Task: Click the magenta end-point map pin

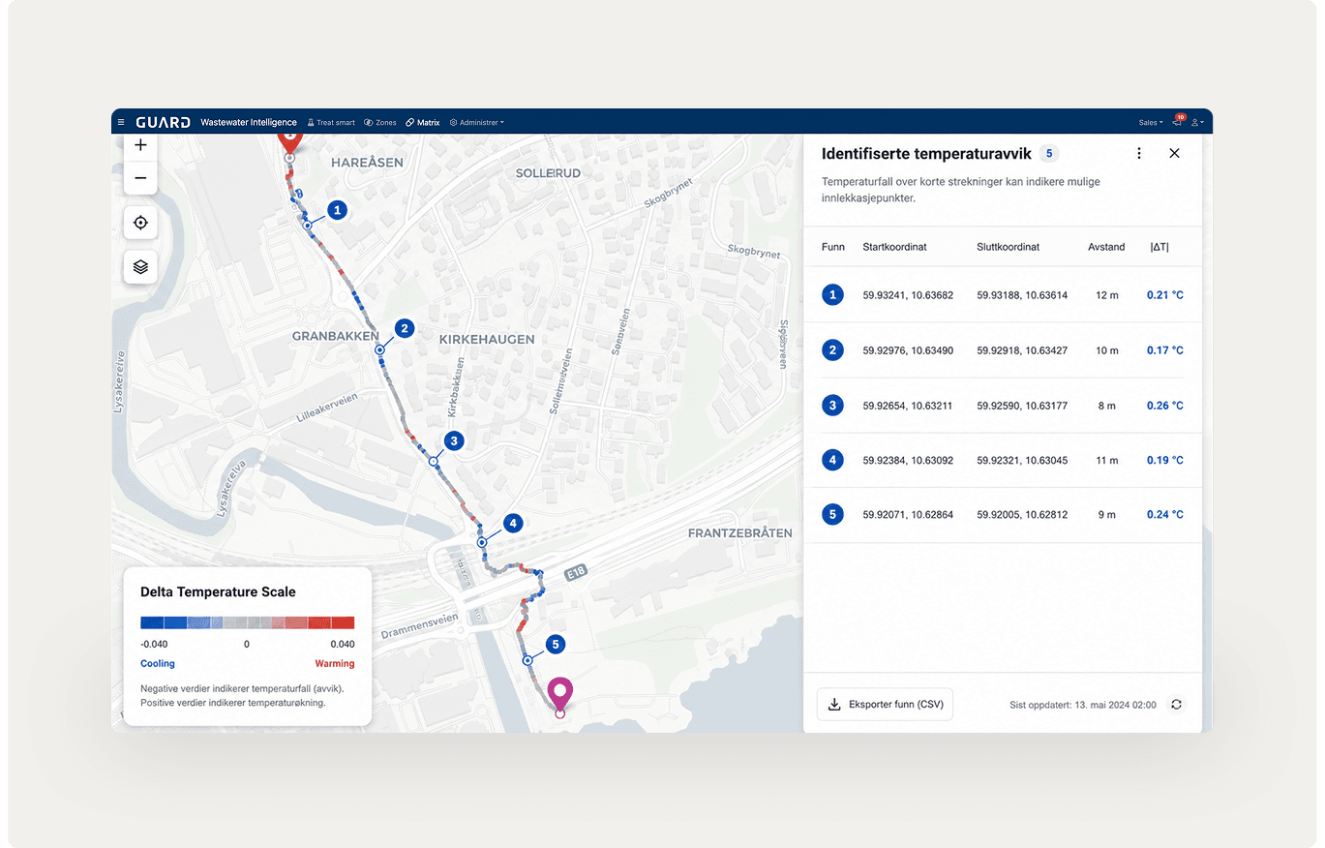Action: [x=559, y=696]
